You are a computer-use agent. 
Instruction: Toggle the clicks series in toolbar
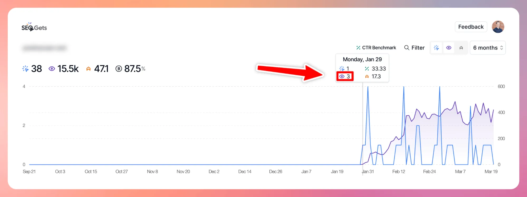point(436,48)
